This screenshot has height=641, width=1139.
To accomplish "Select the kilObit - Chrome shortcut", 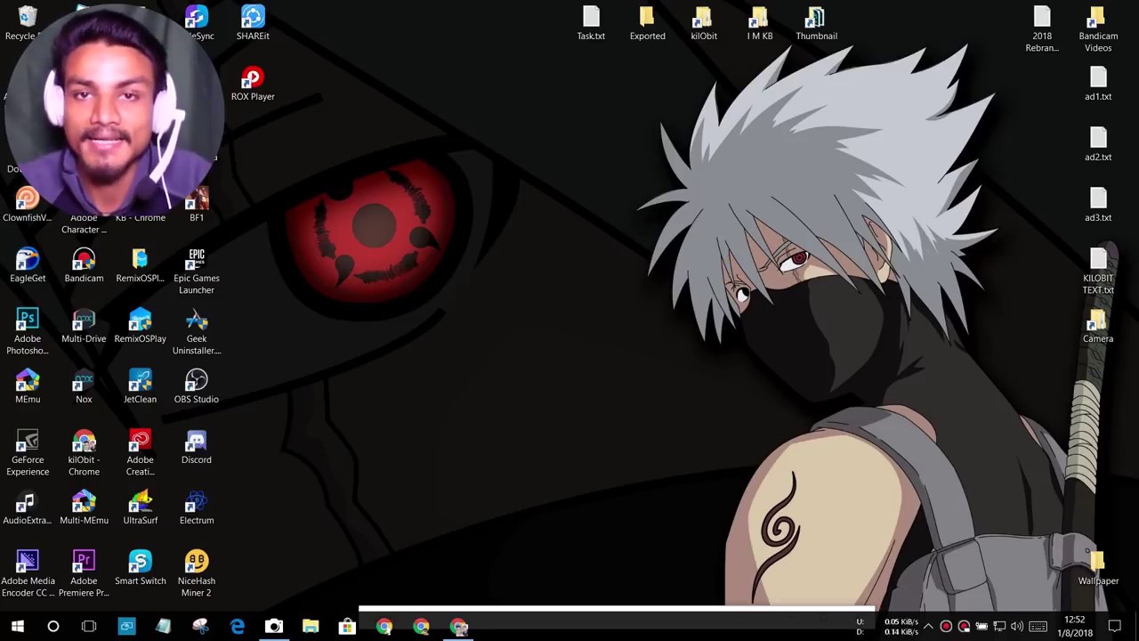I will point(84,453).
